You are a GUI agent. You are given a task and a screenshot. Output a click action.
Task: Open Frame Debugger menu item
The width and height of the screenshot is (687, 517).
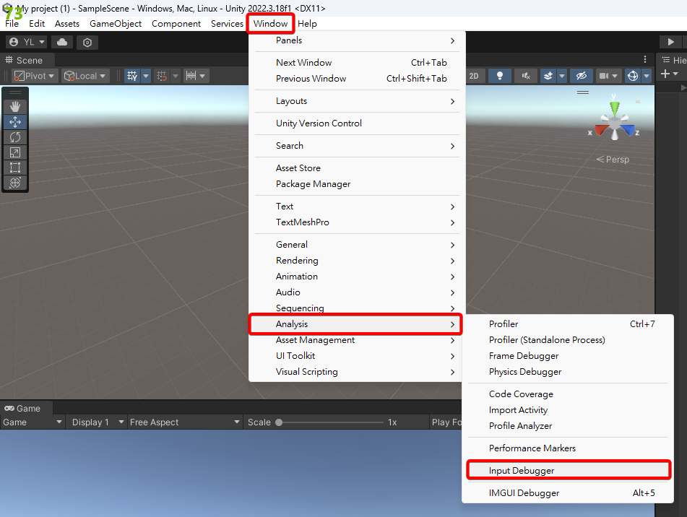click(568, 355)
